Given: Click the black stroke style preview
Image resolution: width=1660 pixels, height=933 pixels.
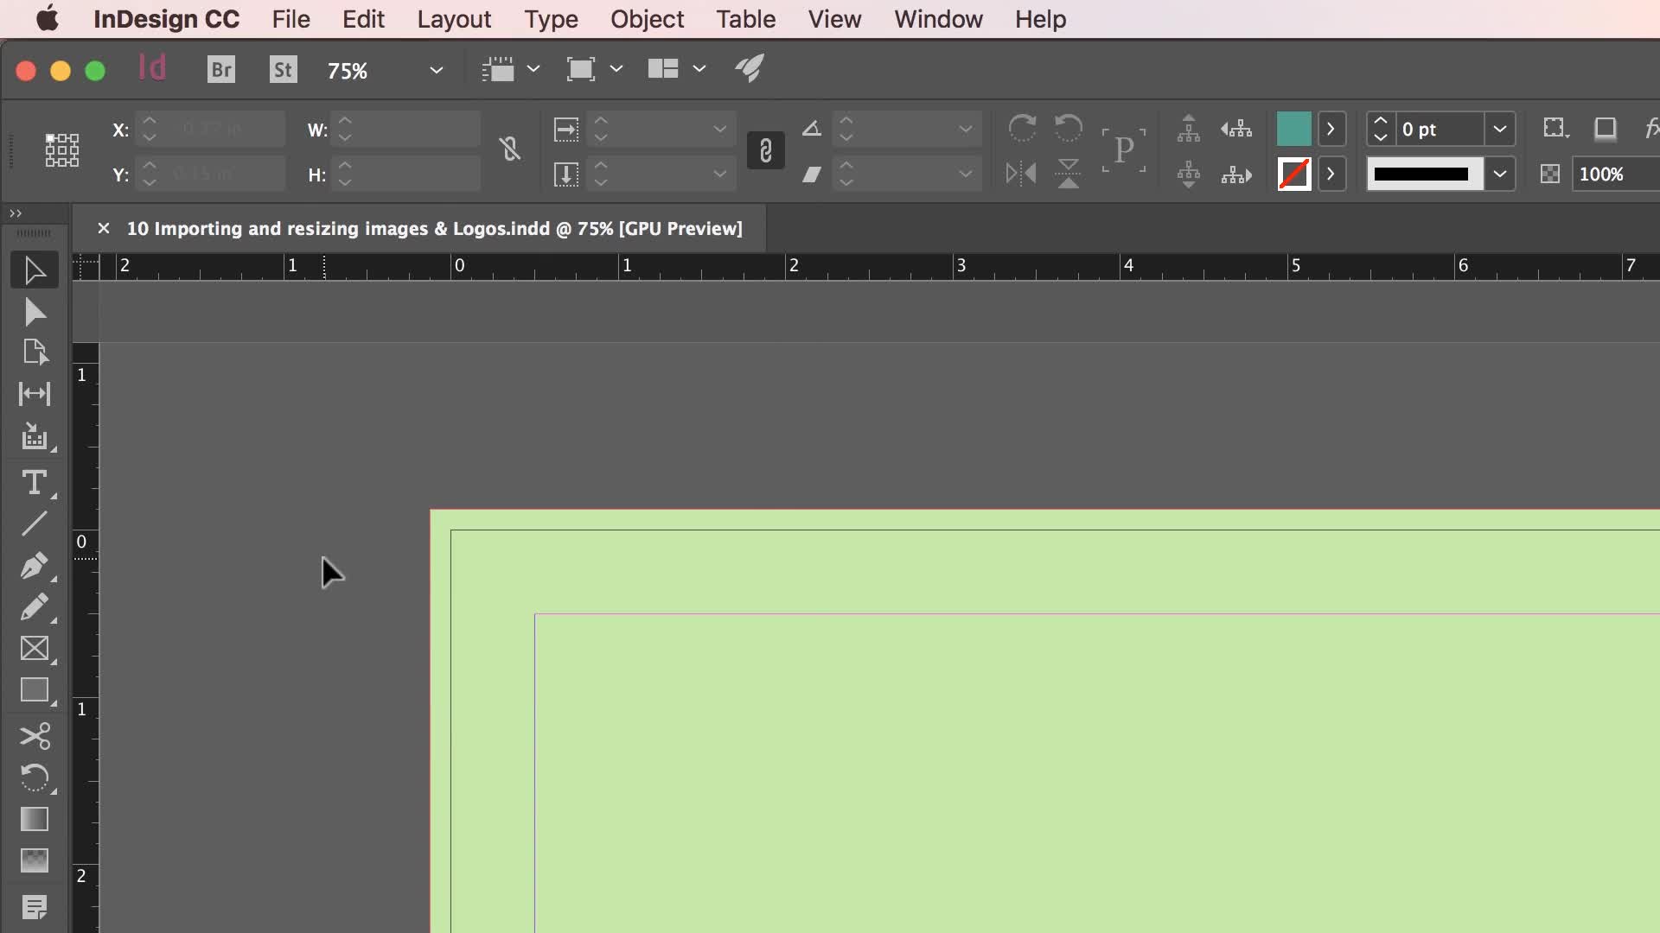Looking at the screenshot, I should [x=1424, y=174].
